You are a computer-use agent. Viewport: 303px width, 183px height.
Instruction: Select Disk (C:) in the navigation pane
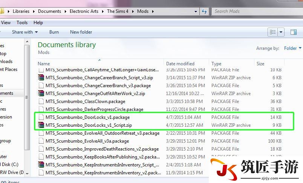point(10,165)
